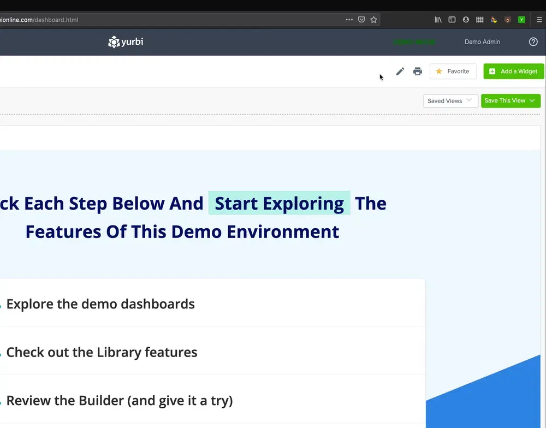Image resolution: width=546 pixels, height=428 pixels.
Task: Toggle the browser sidebar icon
Action: [452, 20]
